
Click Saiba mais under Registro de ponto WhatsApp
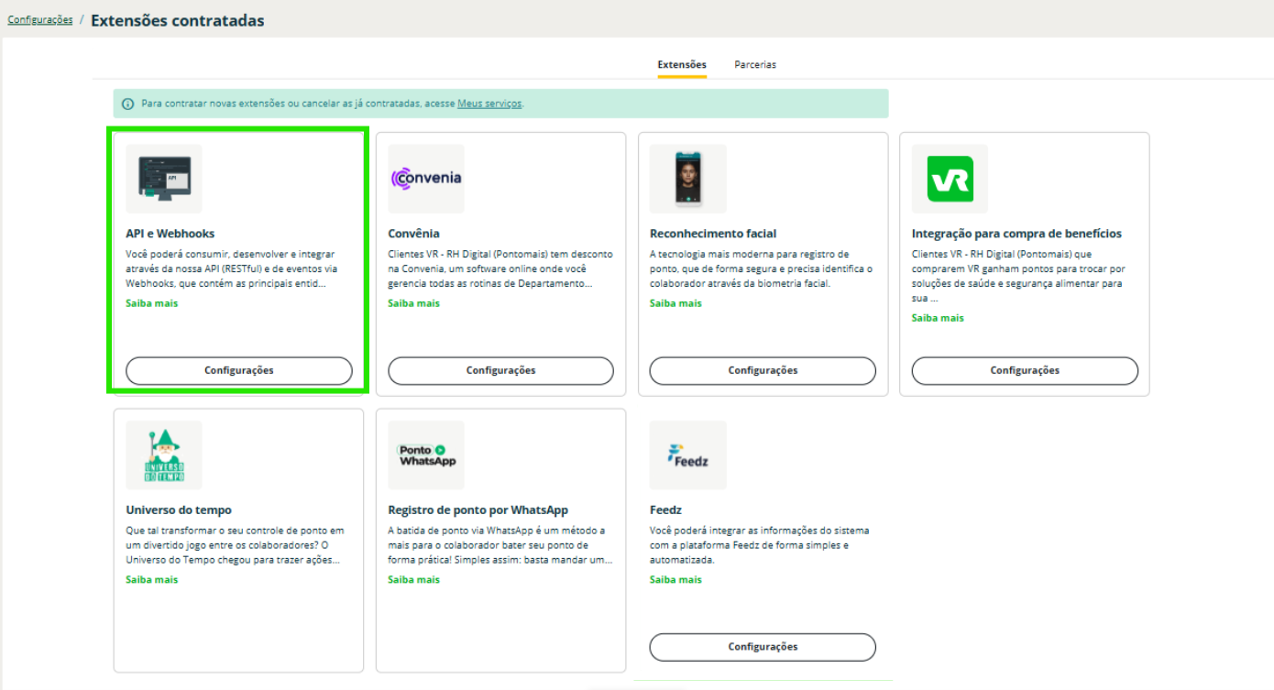pos(414,580)
